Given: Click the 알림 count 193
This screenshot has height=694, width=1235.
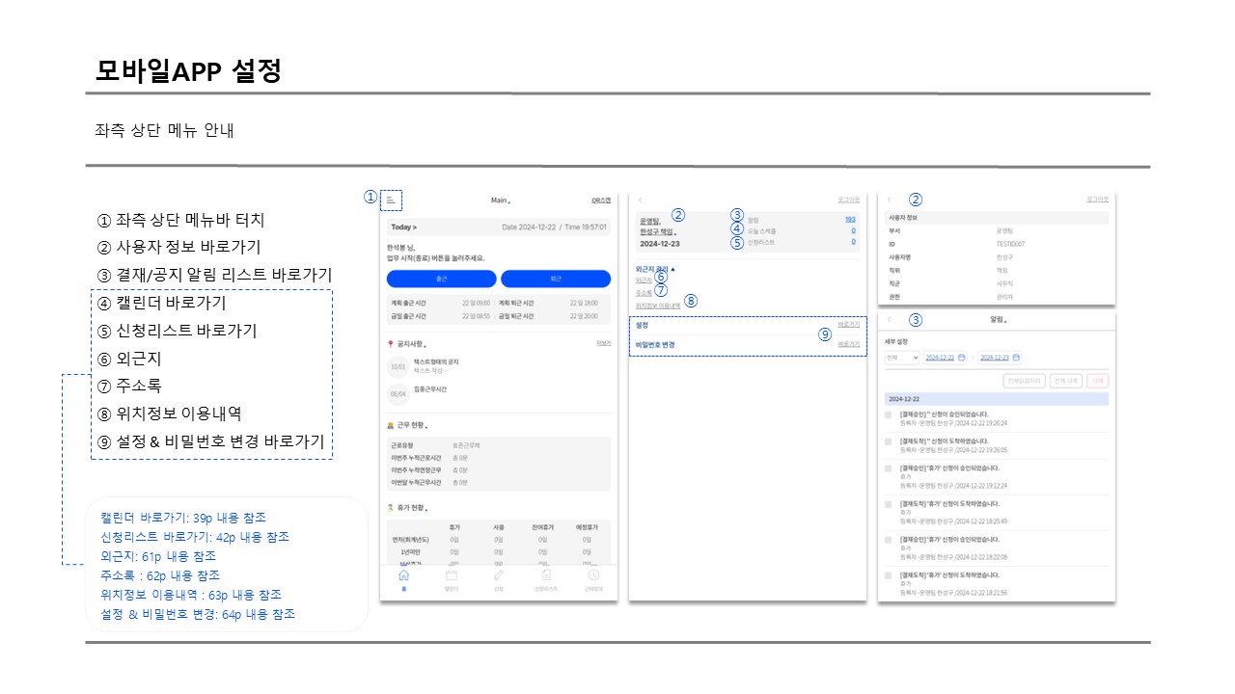Looking at the screenshot, I should click(x=850, y=220).
